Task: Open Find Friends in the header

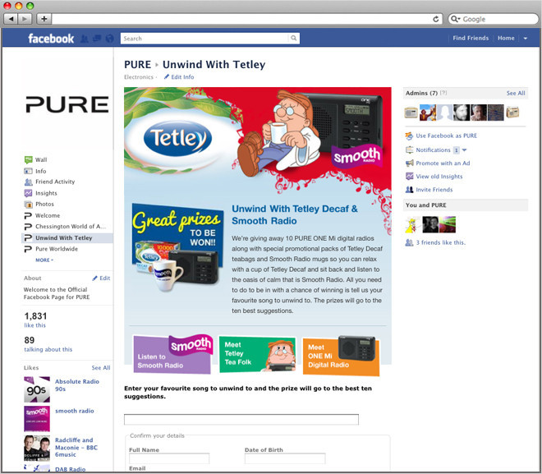Action: 471,38
